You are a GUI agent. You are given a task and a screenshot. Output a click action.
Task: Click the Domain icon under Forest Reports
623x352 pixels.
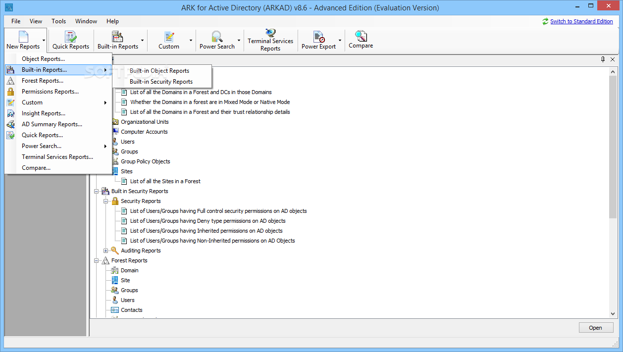pyautogui.click(x=115, y=270)
